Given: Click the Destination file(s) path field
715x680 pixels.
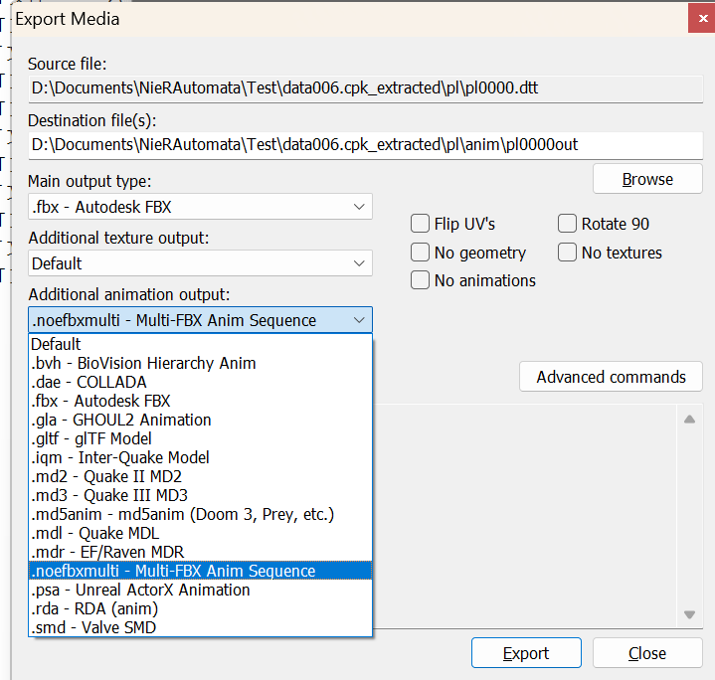Looking at the screenshot, I should pos(365,145).
